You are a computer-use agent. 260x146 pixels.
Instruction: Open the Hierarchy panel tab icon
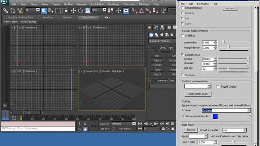click(x=162, y=28)
